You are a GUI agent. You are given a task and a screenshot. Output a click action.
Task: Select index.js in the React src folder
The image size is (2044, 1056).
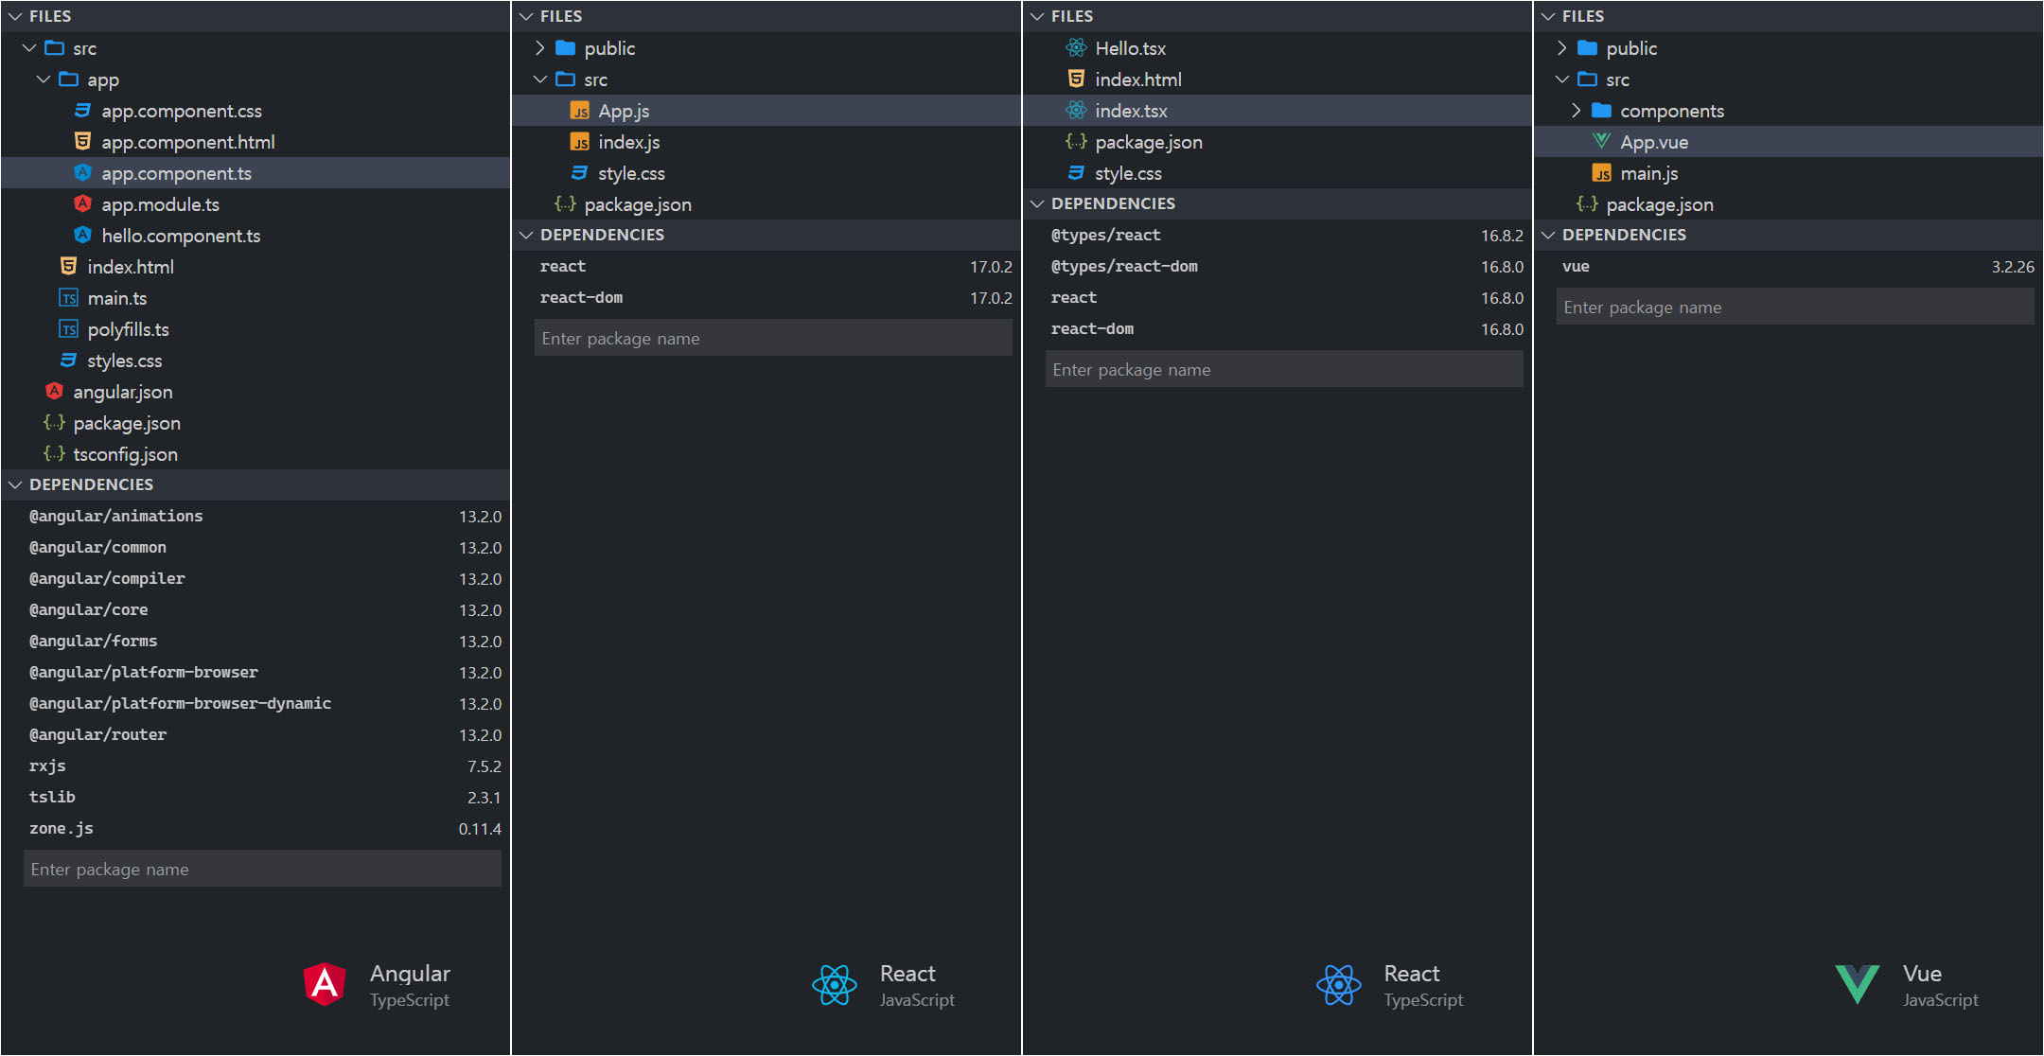(628, 142)
